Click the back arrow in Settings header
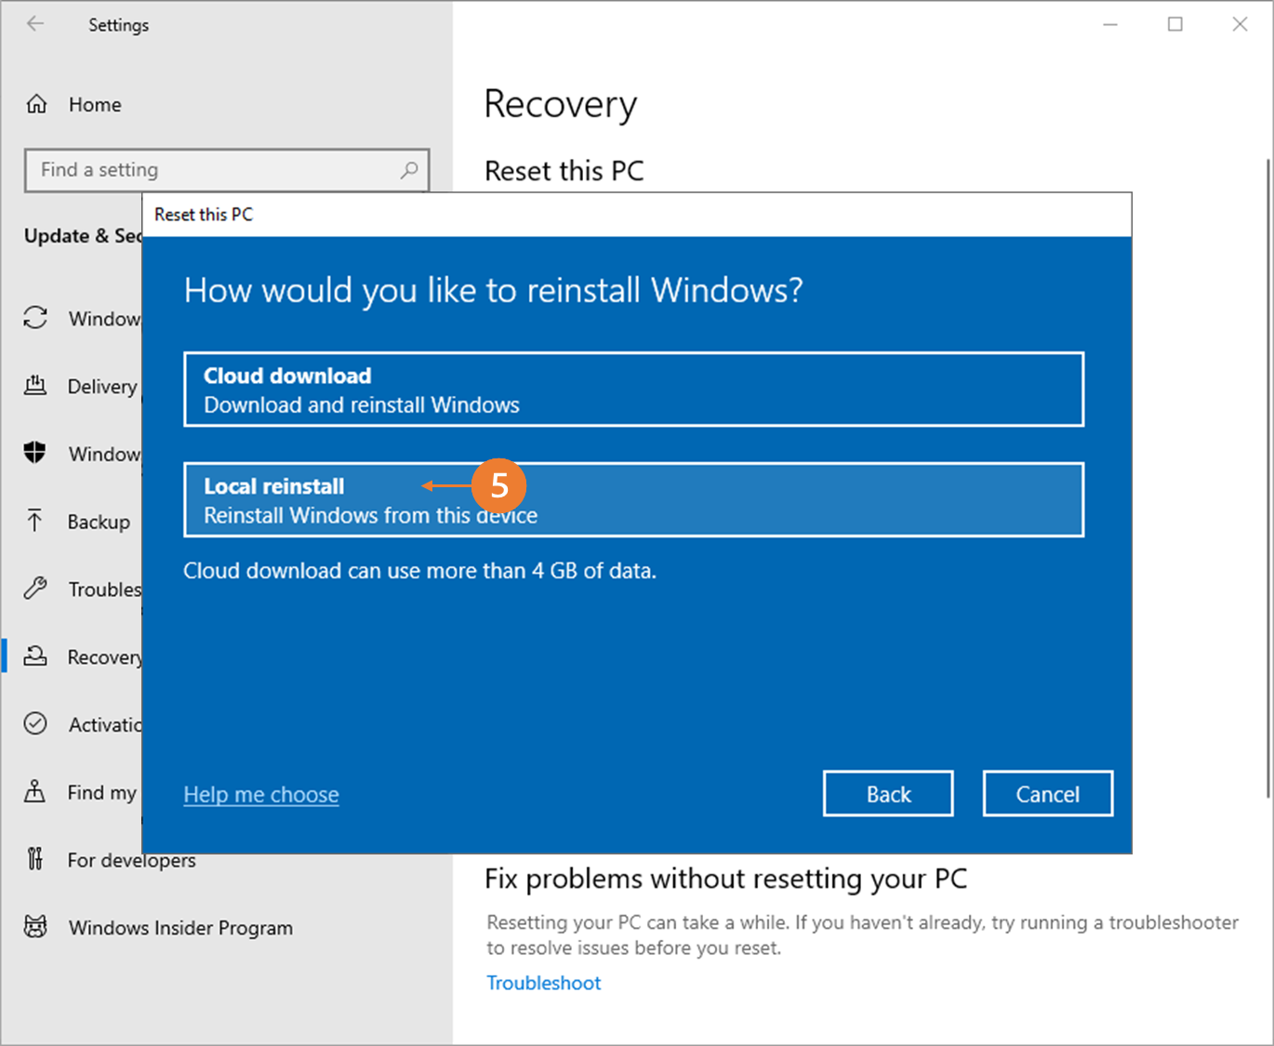 point(35,24)
